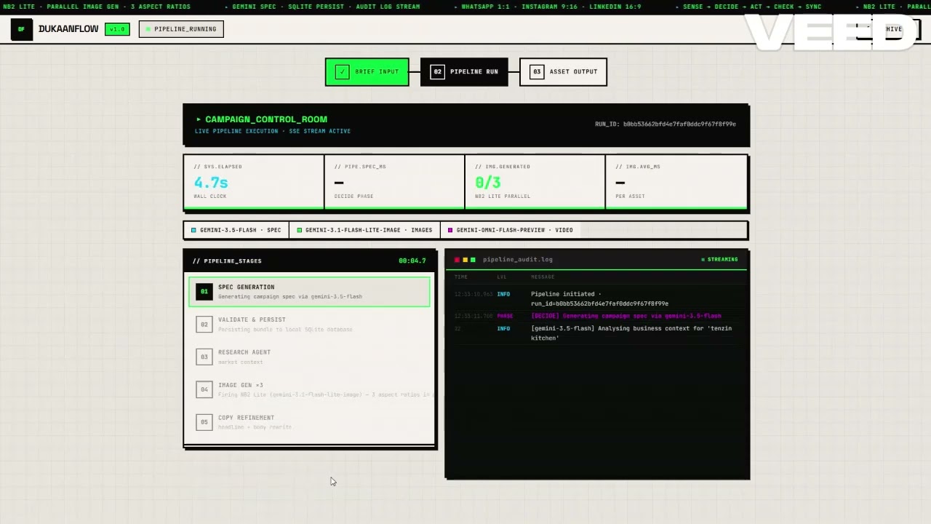Image resolution: width=931 pixels, height=524 pixels.
Task: Click the // IMG.AVG_MS card title
Action: click(x=638, y=167)
